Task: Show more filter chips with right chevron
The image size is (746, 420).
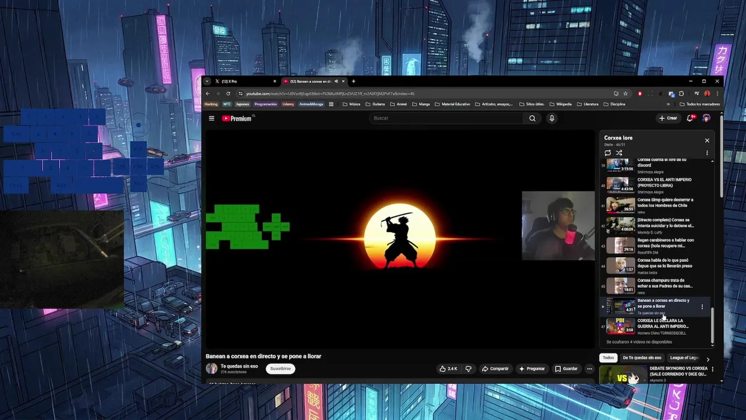Action: tap(708, 359)
